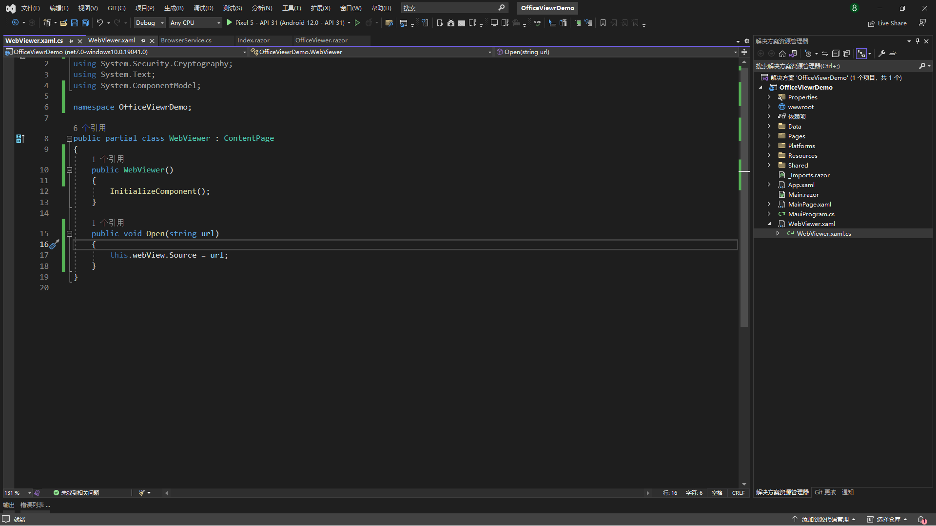Click Switch Views icon in Solution Explorer
The width and height of the screenshot is (936, 526).
pos(794,54)
